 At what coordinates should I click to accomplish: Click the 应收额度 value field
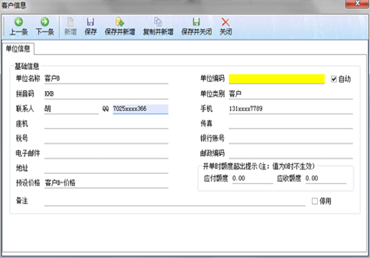(326, 179)
